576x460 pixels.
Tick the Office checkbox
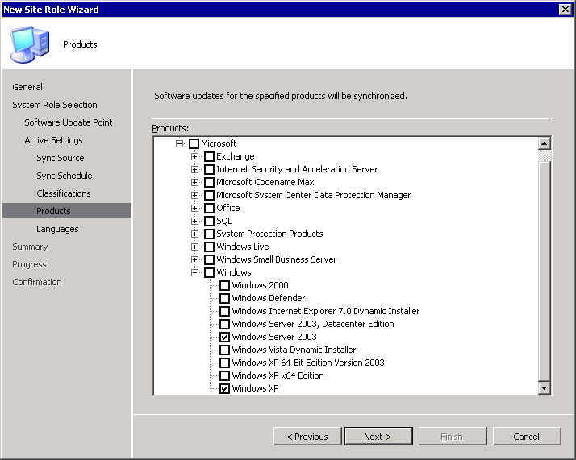coord(210,208)
